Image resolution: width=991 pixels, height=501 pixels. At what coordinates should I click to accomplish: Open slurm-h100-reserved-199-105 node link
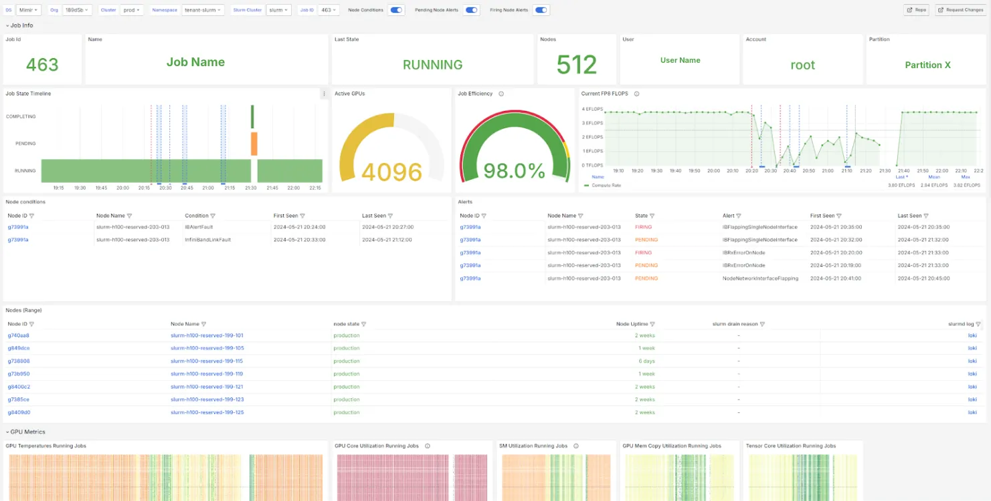[207, 348]
